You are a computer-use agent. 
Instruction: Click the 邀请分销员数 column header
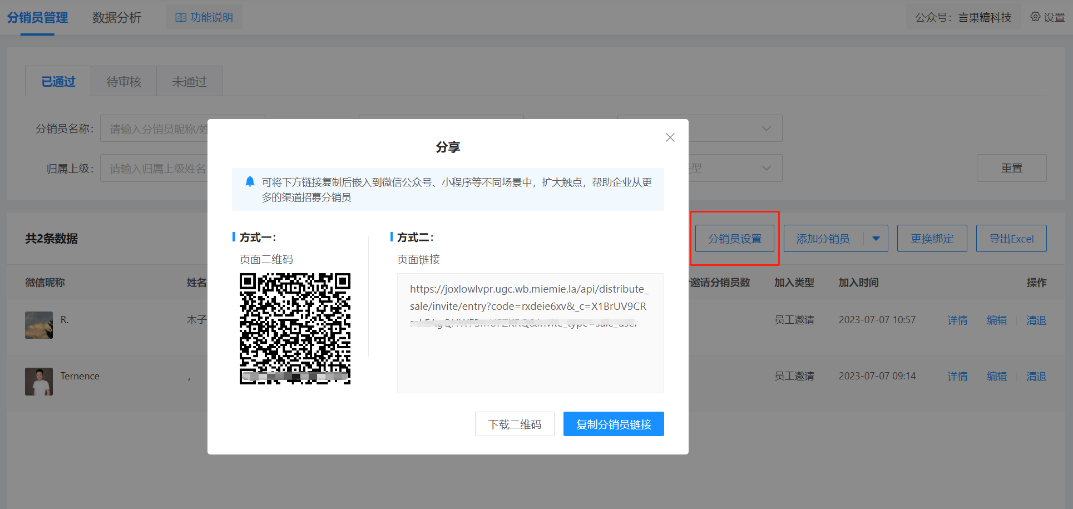(720, 283)
